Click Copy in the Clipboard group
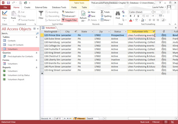This screenshot has height=124, width=178. 22,16
